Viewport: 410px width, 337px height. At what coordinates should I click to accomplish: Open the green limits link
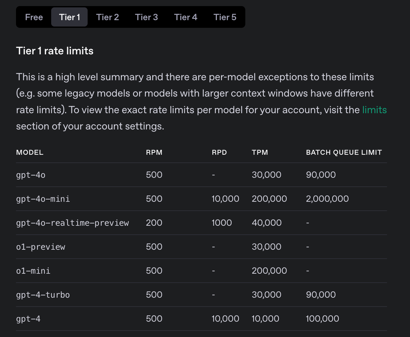click(375, 110)
